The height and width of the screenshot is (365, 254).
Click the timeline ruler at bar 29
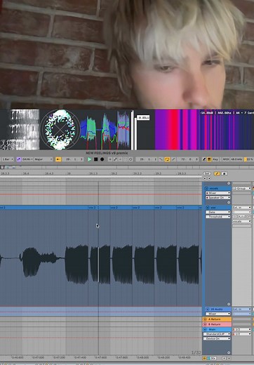[69, 173]
